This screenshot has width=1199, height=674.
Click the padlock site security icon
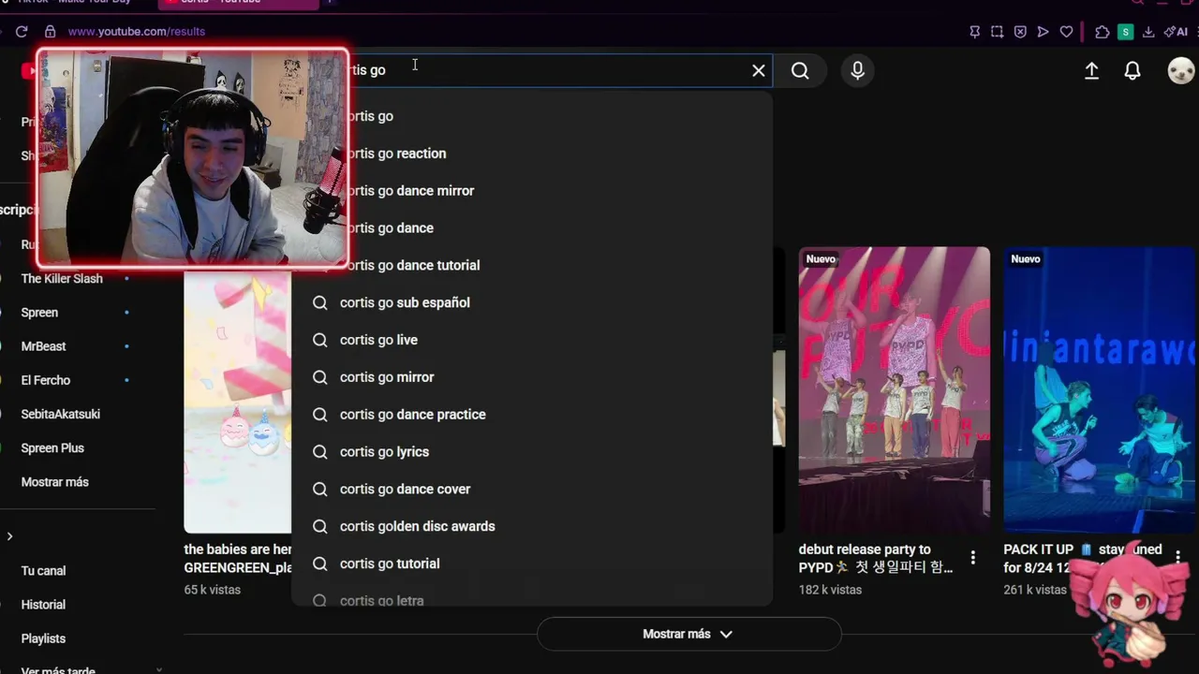click(50, 31)
